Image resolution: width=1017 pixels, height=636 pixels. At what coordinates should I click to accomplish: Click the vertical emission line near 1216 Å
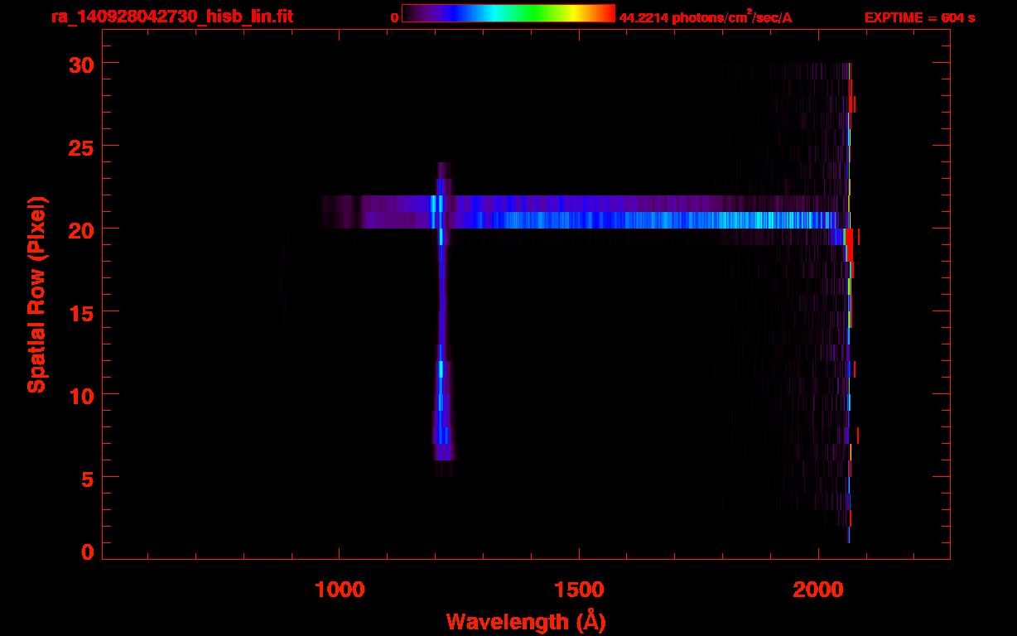[x=441, y=320]
